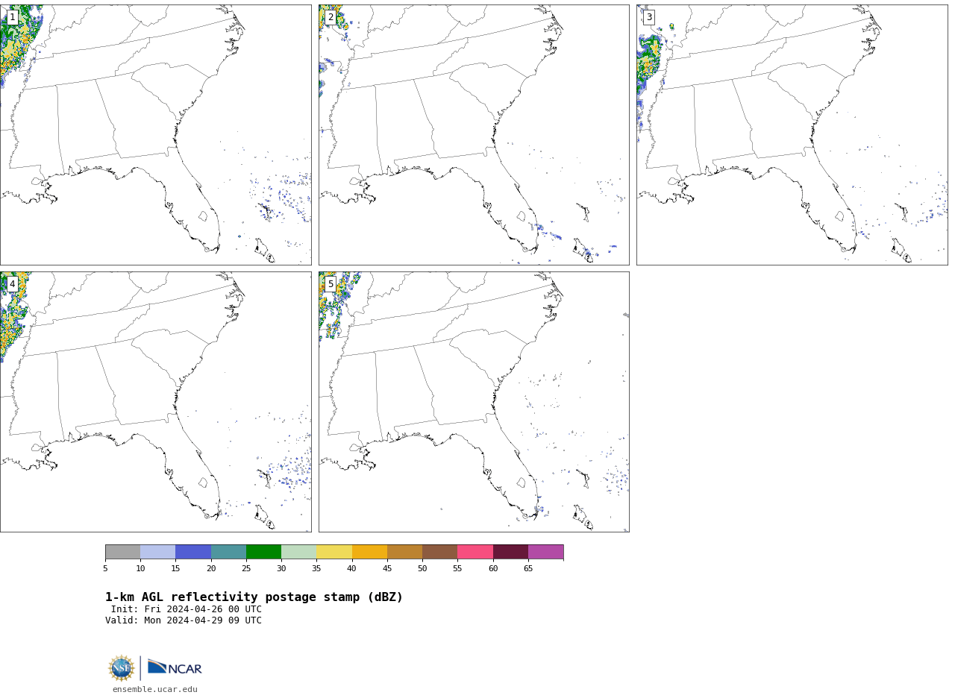Click the brown 50-55 dBZ swatch
Screen dimensions: 955x698
coord(440,552)
